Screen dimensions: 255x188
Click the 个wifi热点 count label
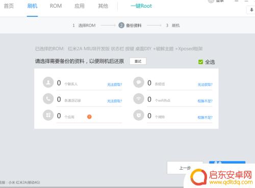[x=163, y=100]
